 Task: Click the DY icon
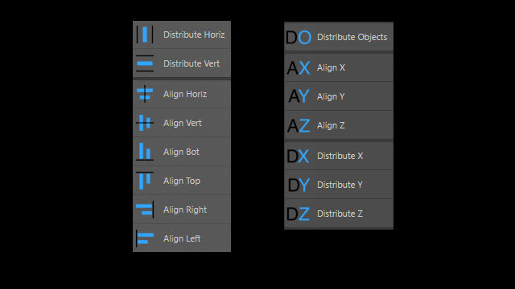tap(299, 185)
